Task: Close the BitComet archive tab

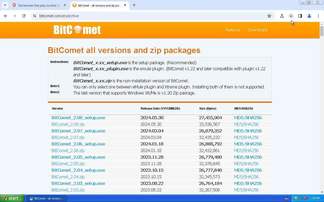Action: click(125, 5)
